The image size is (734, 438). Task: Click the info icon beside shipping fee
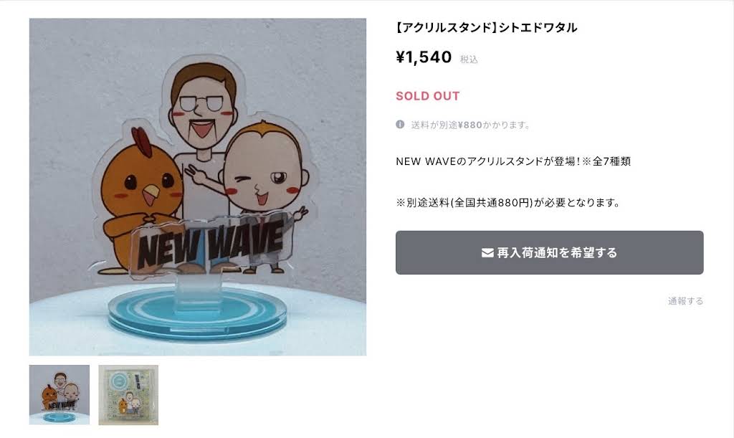coord(400,125)
